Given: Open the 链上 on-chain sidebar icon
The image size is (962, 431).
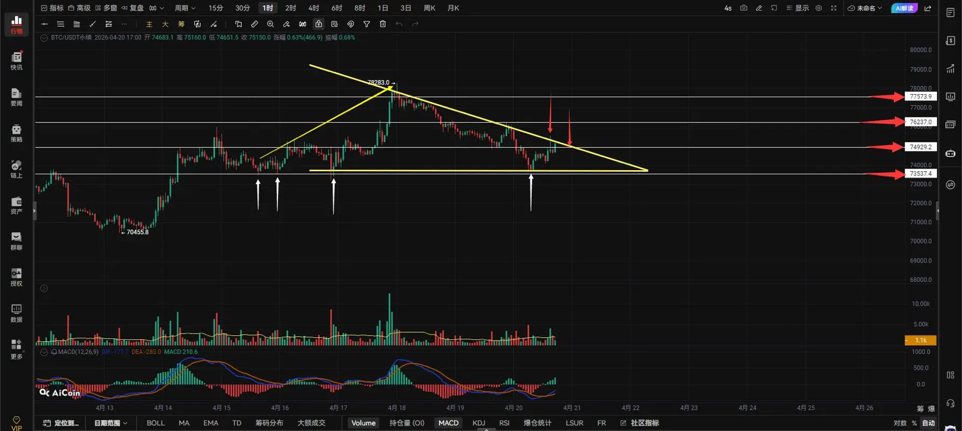Looking at the screenshot, I should pos(17,169).
